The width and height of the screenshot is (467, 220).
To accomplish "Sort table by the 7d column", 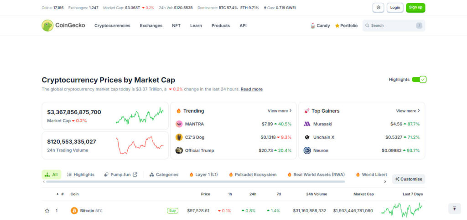I will pyautogui.click(x=279, y=194).
